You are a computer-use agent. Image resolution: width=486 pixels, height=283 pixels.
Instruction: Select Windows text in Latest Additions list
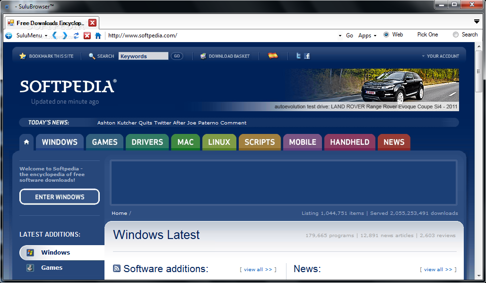(55, 252)
